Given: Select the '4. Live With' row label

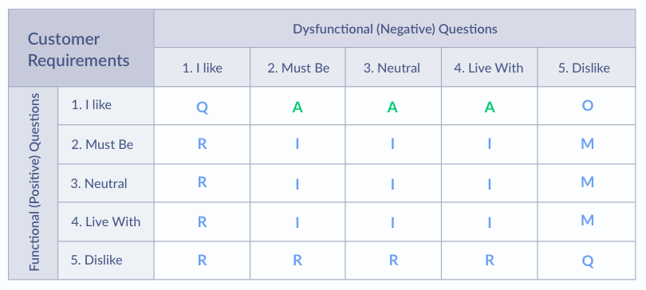Looking at the screenshot, I should point(106,221).
